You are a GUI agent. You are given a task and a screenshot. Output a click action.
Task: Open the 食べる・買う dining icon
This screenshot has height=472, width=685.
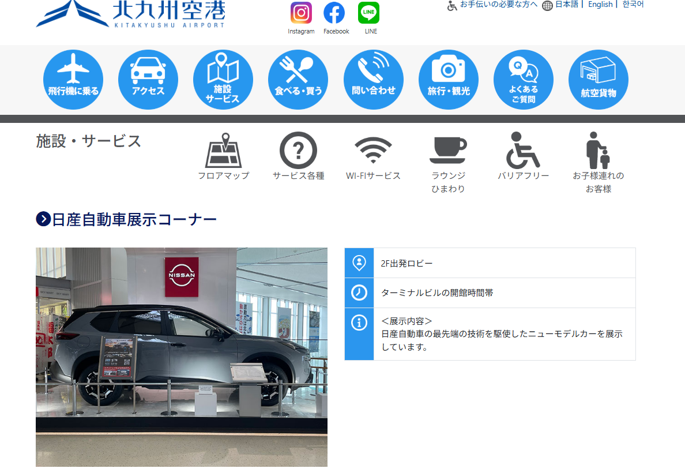coord(298,80)
